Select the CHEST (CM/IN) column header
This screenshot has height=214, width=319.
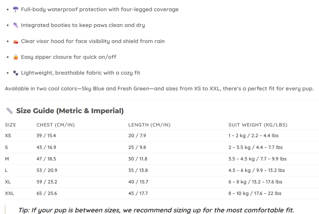click(55, 125)
